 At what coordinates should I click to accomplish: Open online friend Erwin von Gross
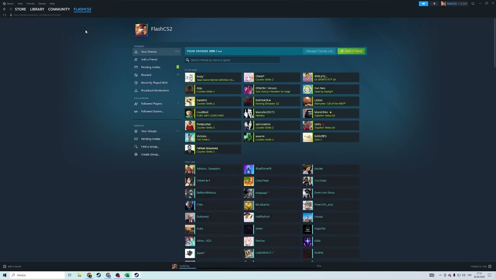pos(331,193)
